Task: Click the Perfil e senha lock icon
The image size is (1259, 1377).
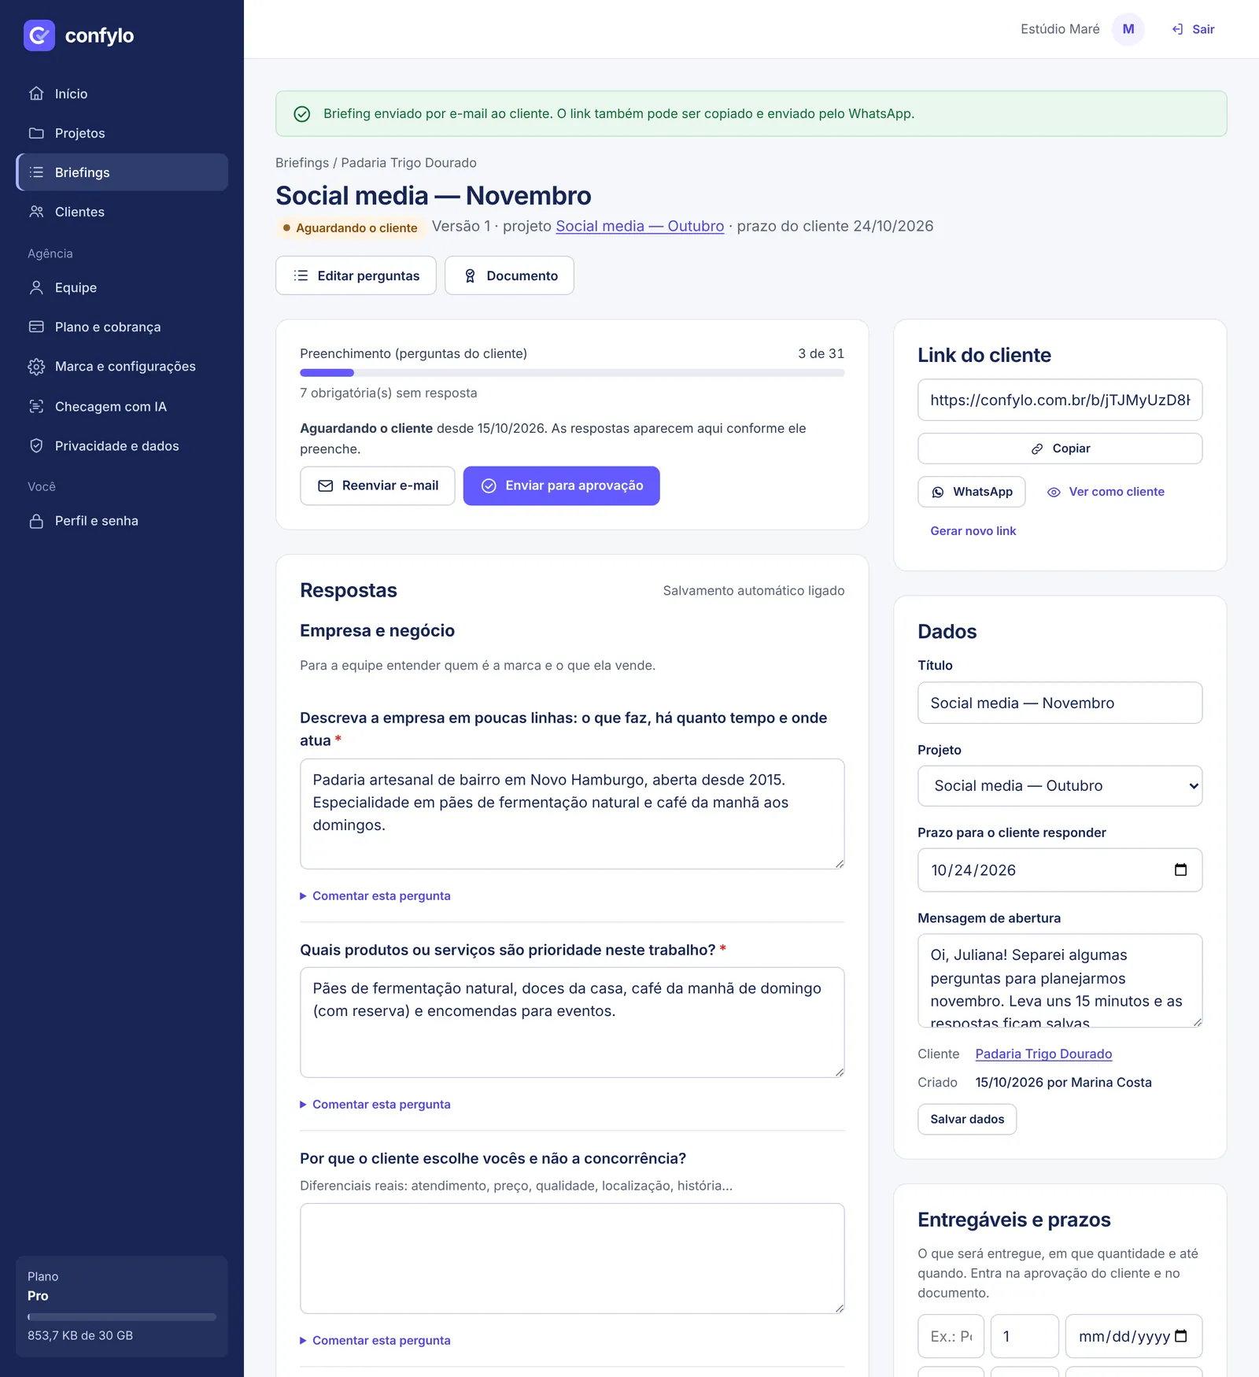Action: click(36, 521)
